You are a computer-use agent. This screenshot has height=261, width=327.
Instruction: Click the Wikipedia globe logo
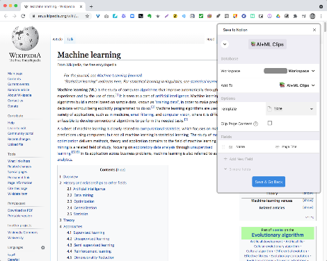tap(25, 38)
